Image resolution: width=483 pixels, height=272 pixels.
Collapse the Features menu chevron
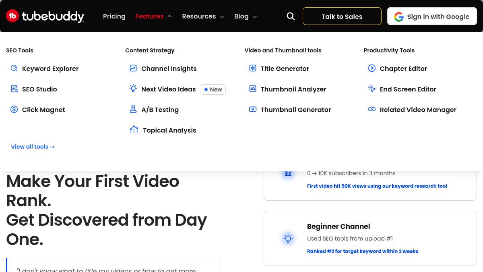169,17
